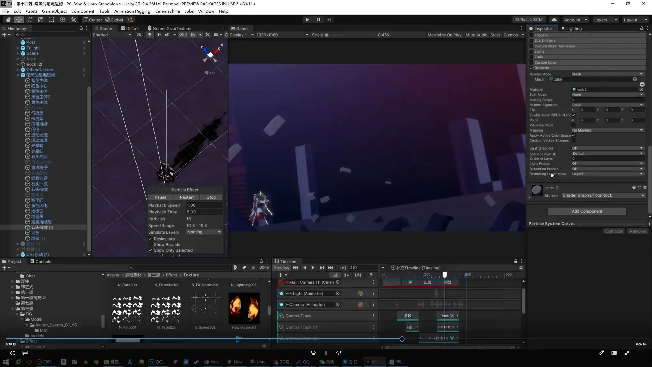Click the Restart button in Particle Effect
Viewport: 652px width, 367px height.
(186, 197)
